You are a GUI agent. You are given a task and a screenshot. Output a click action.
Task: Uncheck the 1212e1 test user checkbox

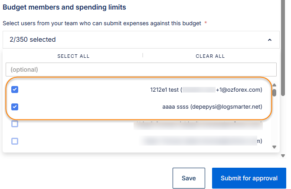pyautogui.click(x=15, y=90)
